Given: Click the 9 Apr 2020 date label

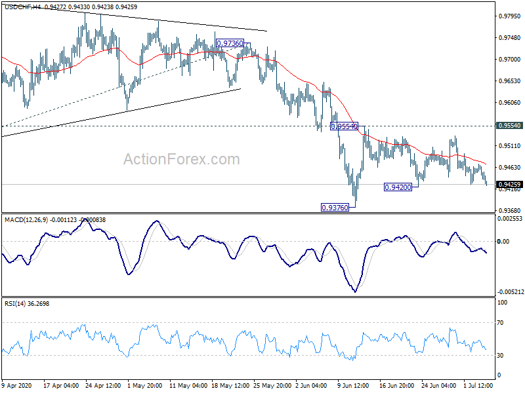Looking at the screenshot, I should pyautogui.click(x=17, y=386).
